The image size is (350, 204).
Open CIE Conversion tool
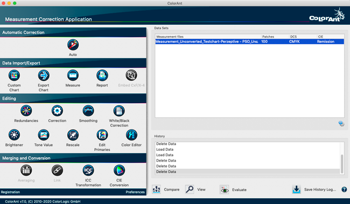(119, 170)
